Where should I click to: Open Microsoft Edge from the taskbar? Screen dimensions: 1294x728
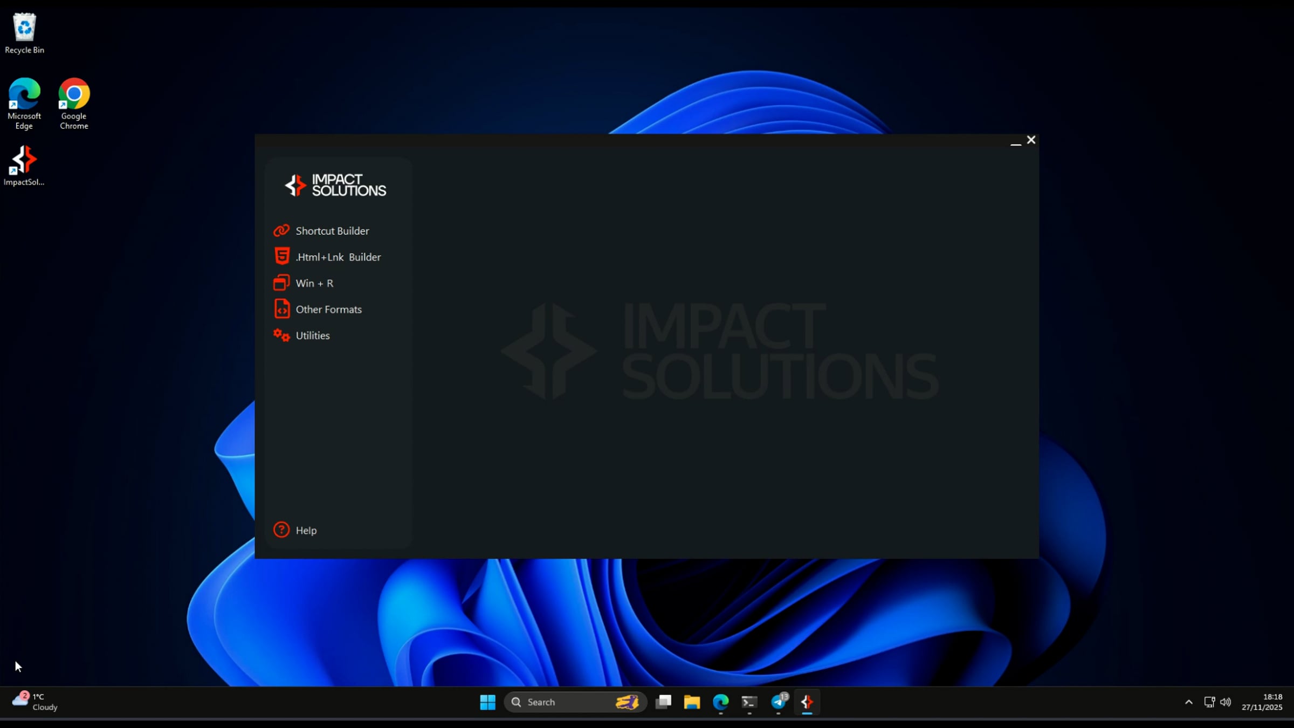coord(721,702)
